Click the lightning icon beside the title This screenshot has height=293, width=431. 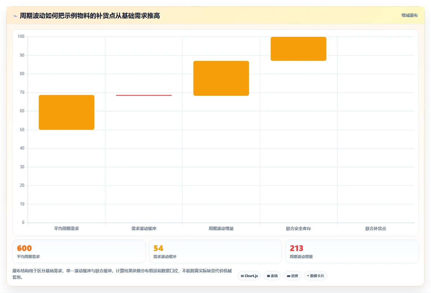15,16
